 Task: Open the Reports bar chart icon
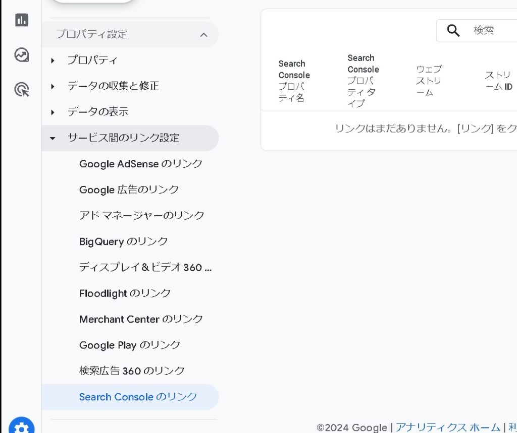pos(22,20)
